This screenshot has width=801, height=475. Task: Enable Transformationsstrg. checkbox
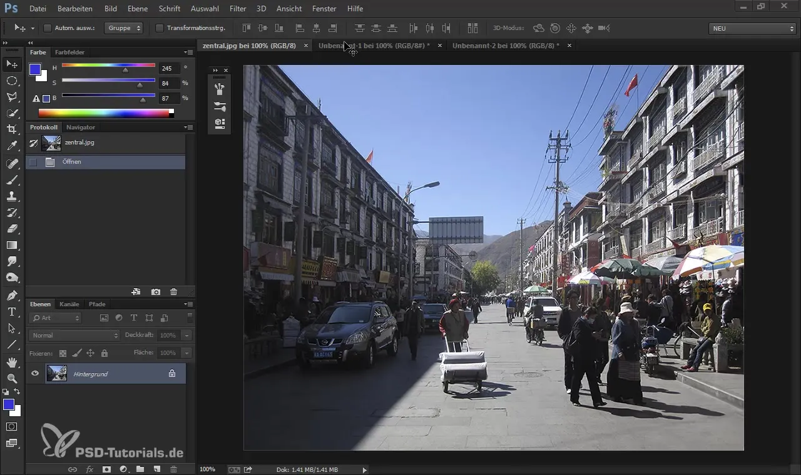tap(160, 28)
